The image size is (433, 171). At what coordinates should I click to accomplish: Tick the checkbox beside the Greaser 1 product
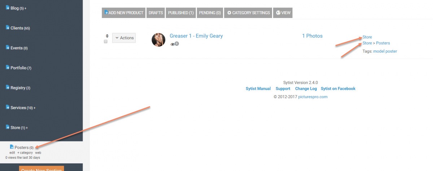click(106, 42)
